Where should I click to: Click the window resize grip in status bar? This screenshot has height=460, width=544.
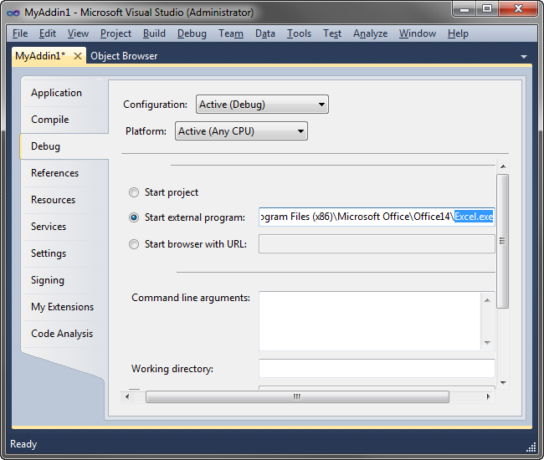531,447
